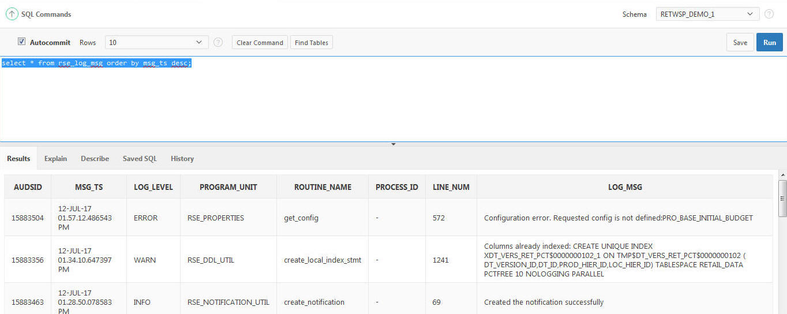Click the RSE_DDL_UTIL program unit cell
787x314 pixels.
coord(228,260)
